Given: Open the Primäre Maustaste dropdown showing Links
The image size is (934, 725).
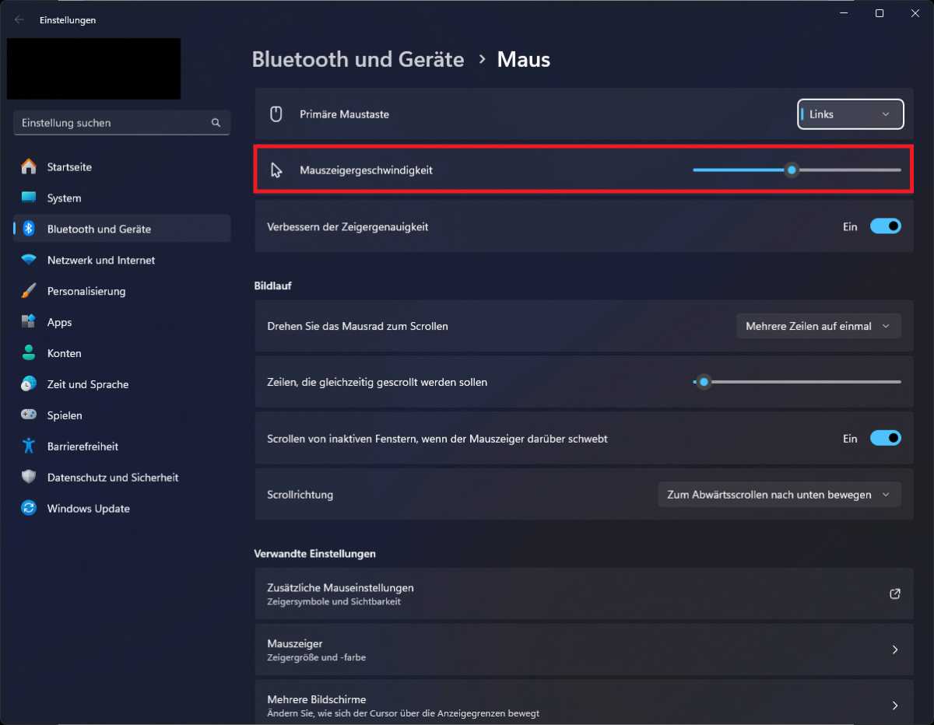Looking at the screenshot, I should 850,114.
